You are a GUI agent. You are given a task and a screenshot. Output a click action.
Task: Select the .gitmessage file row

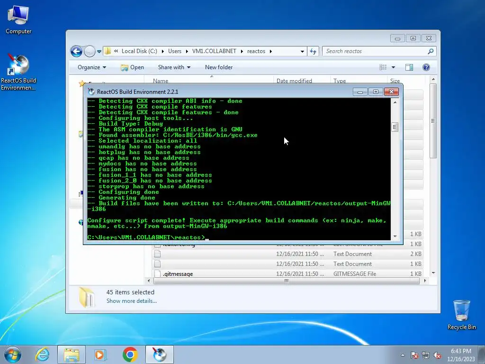(x=287, y=273)
